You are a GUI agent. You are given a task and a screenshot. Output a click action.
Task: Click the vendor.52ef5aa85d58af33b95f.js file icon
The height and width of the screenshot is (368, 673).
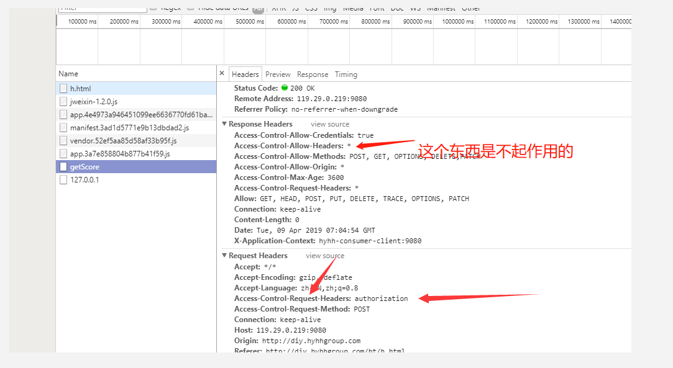63,140
